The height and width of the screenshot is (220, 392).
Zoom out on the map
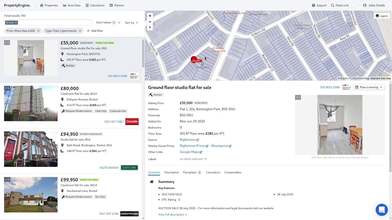click(x=150, y=22)
